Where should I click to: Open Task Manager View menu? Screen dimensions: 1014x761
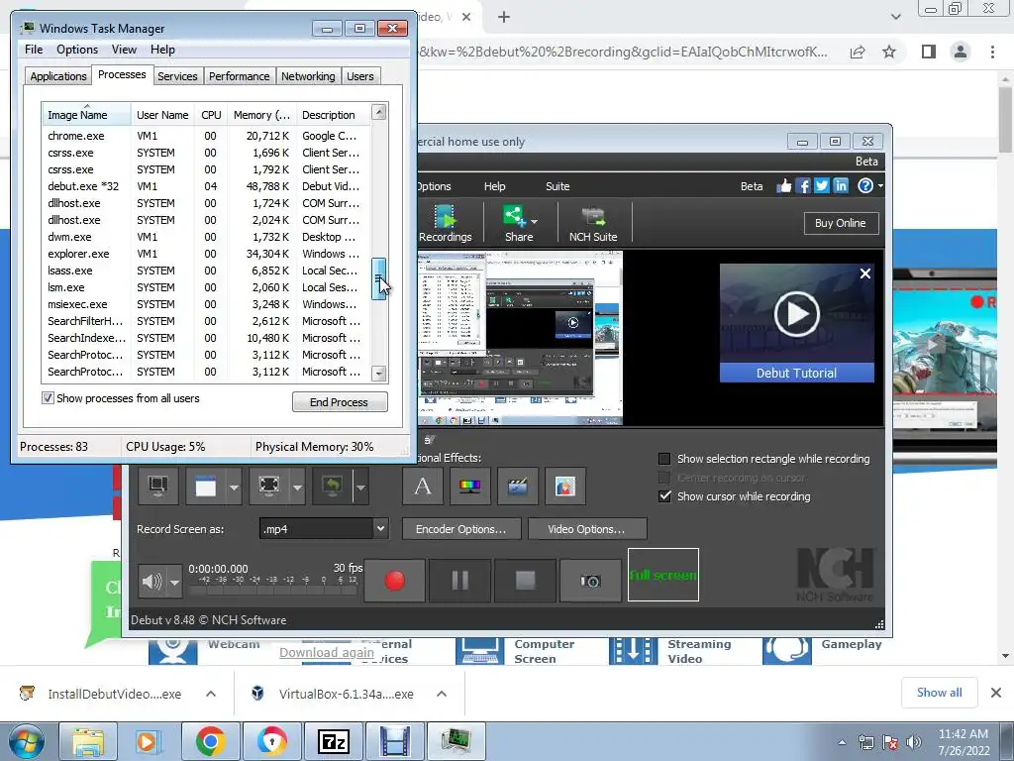tap(124, 50)
